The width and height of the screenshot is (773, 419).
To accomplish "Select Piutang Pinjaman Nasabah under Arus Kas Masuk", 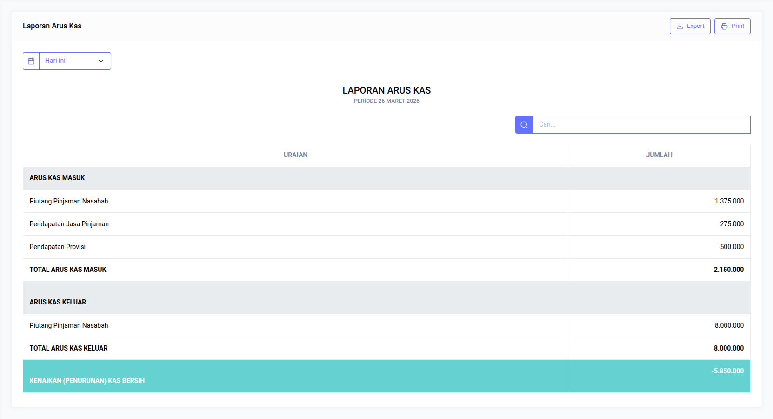I will tap(69, 201).
